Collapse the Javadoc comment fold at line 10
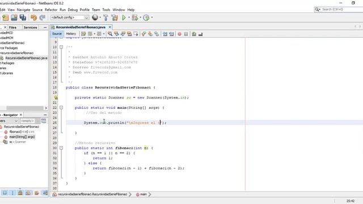This screenshot has height=204, width=363. [61, 47]
